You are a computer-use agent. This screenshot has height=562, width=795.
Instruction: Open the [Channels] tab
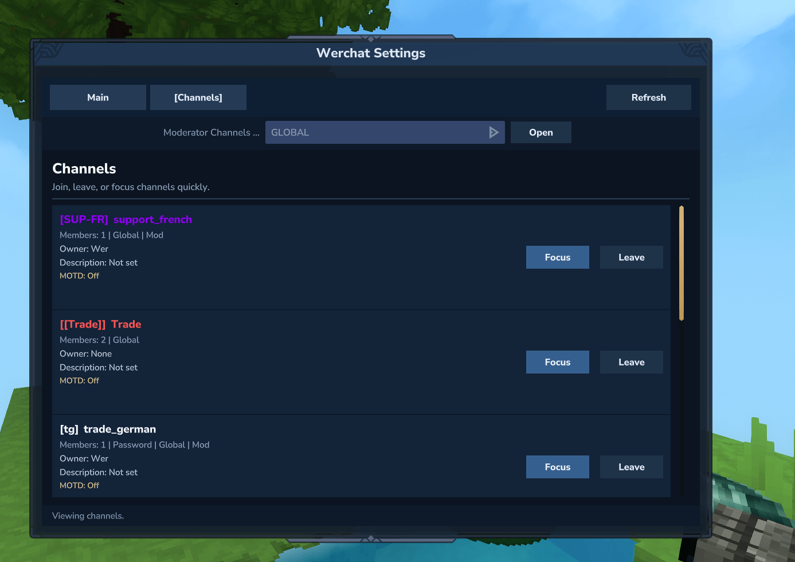[x=198, y=97]
